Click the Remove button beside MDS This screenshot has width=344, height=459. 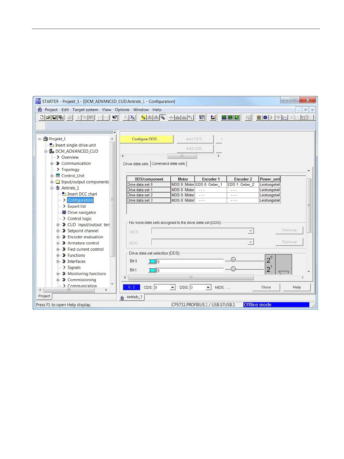click(289, 230)
